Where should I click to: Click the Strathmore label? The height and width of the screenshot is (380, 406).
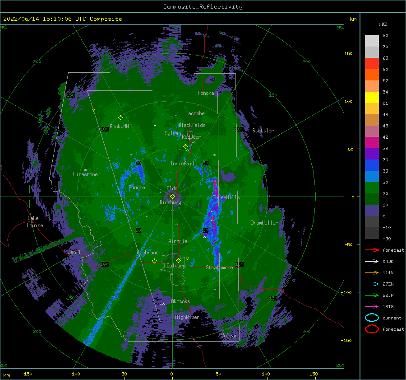click(x=219, y=267)
